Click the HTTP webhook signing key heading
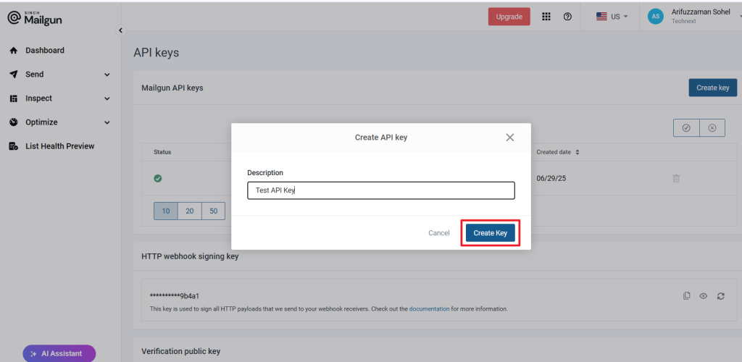This screenshot has height=362, width=742. (190, 256)
